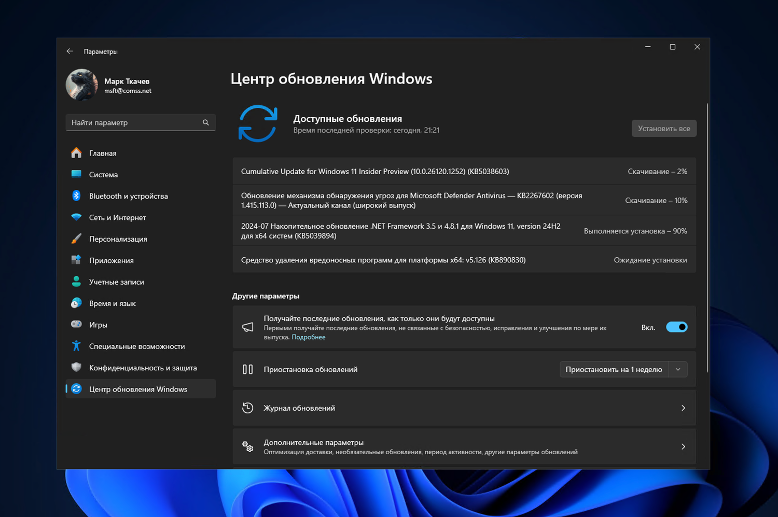This screenshot has width=778, height=517.
Task: Open Дополнительные параметры
Action: pyautogui.click(x=464, y=446)
